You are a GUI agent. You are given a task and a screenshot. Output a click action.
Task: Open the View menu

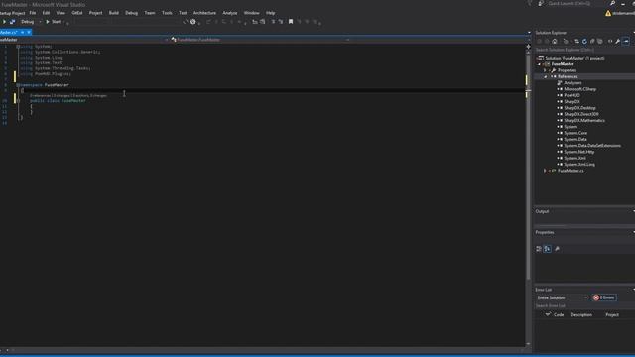61,13
